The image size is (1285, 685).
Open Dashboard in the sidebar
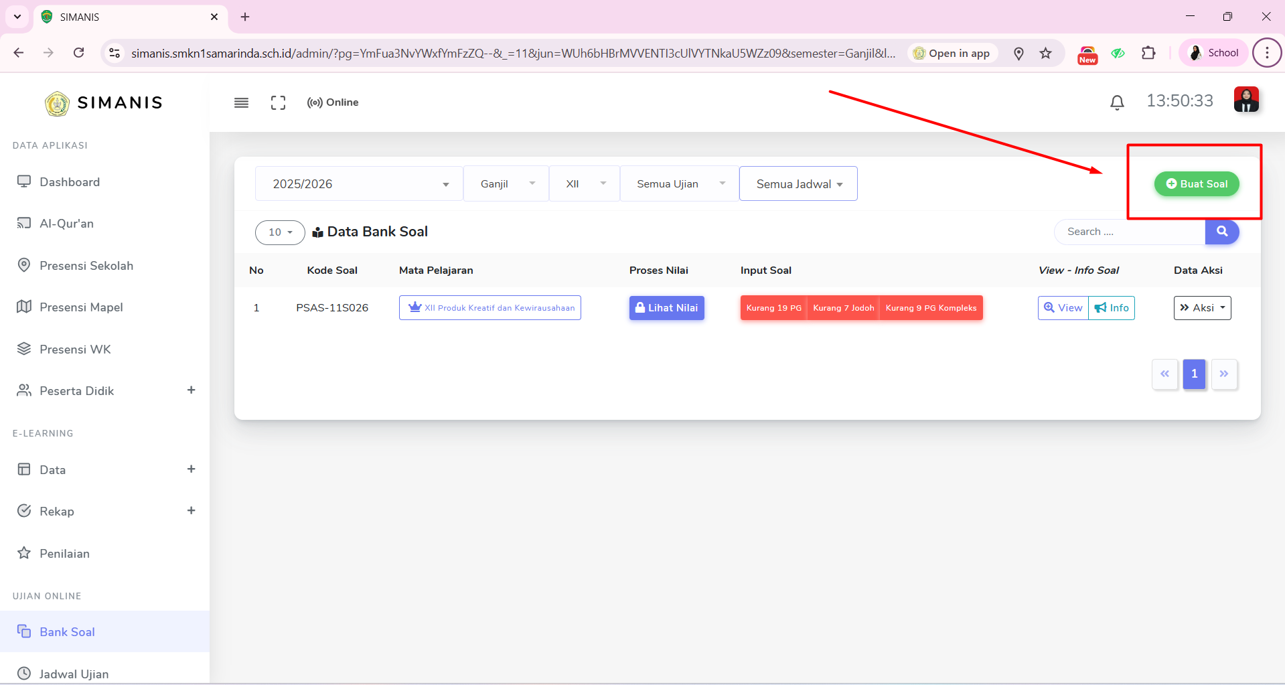pos(70,182)
